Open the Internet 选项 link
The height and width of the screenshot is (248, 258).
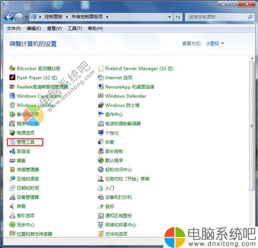tap(118, 78)
